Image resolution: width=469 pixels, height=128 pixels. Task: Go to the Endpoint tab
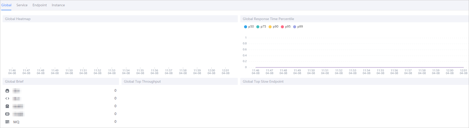[x=40, y=5]
